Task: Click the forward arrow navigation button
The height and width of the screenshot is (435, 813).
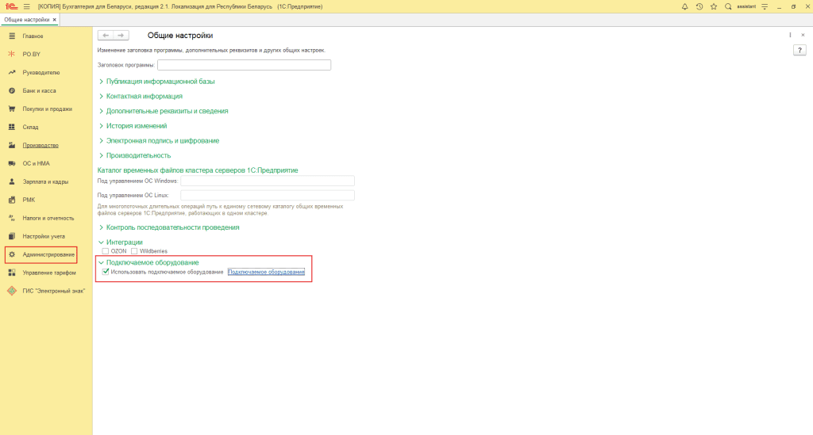Action: point(121,35)
